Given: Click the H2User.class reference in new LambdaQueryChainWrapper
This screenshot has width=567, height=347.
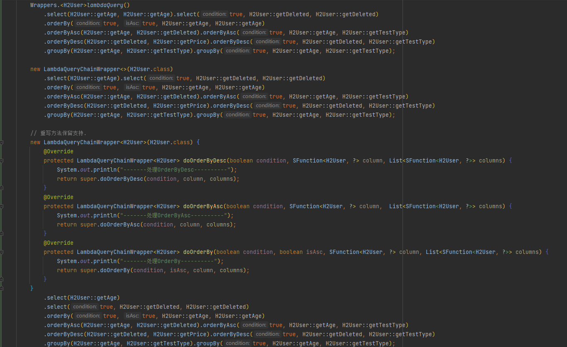Looking at the screenshot, I should pyautogui.click(x=150, y=69).
